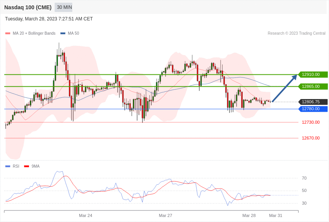The width and height of the screenshot is (329, 222).
Task: Click the Nasdaq 100 (CME) title
Action: 28,7
